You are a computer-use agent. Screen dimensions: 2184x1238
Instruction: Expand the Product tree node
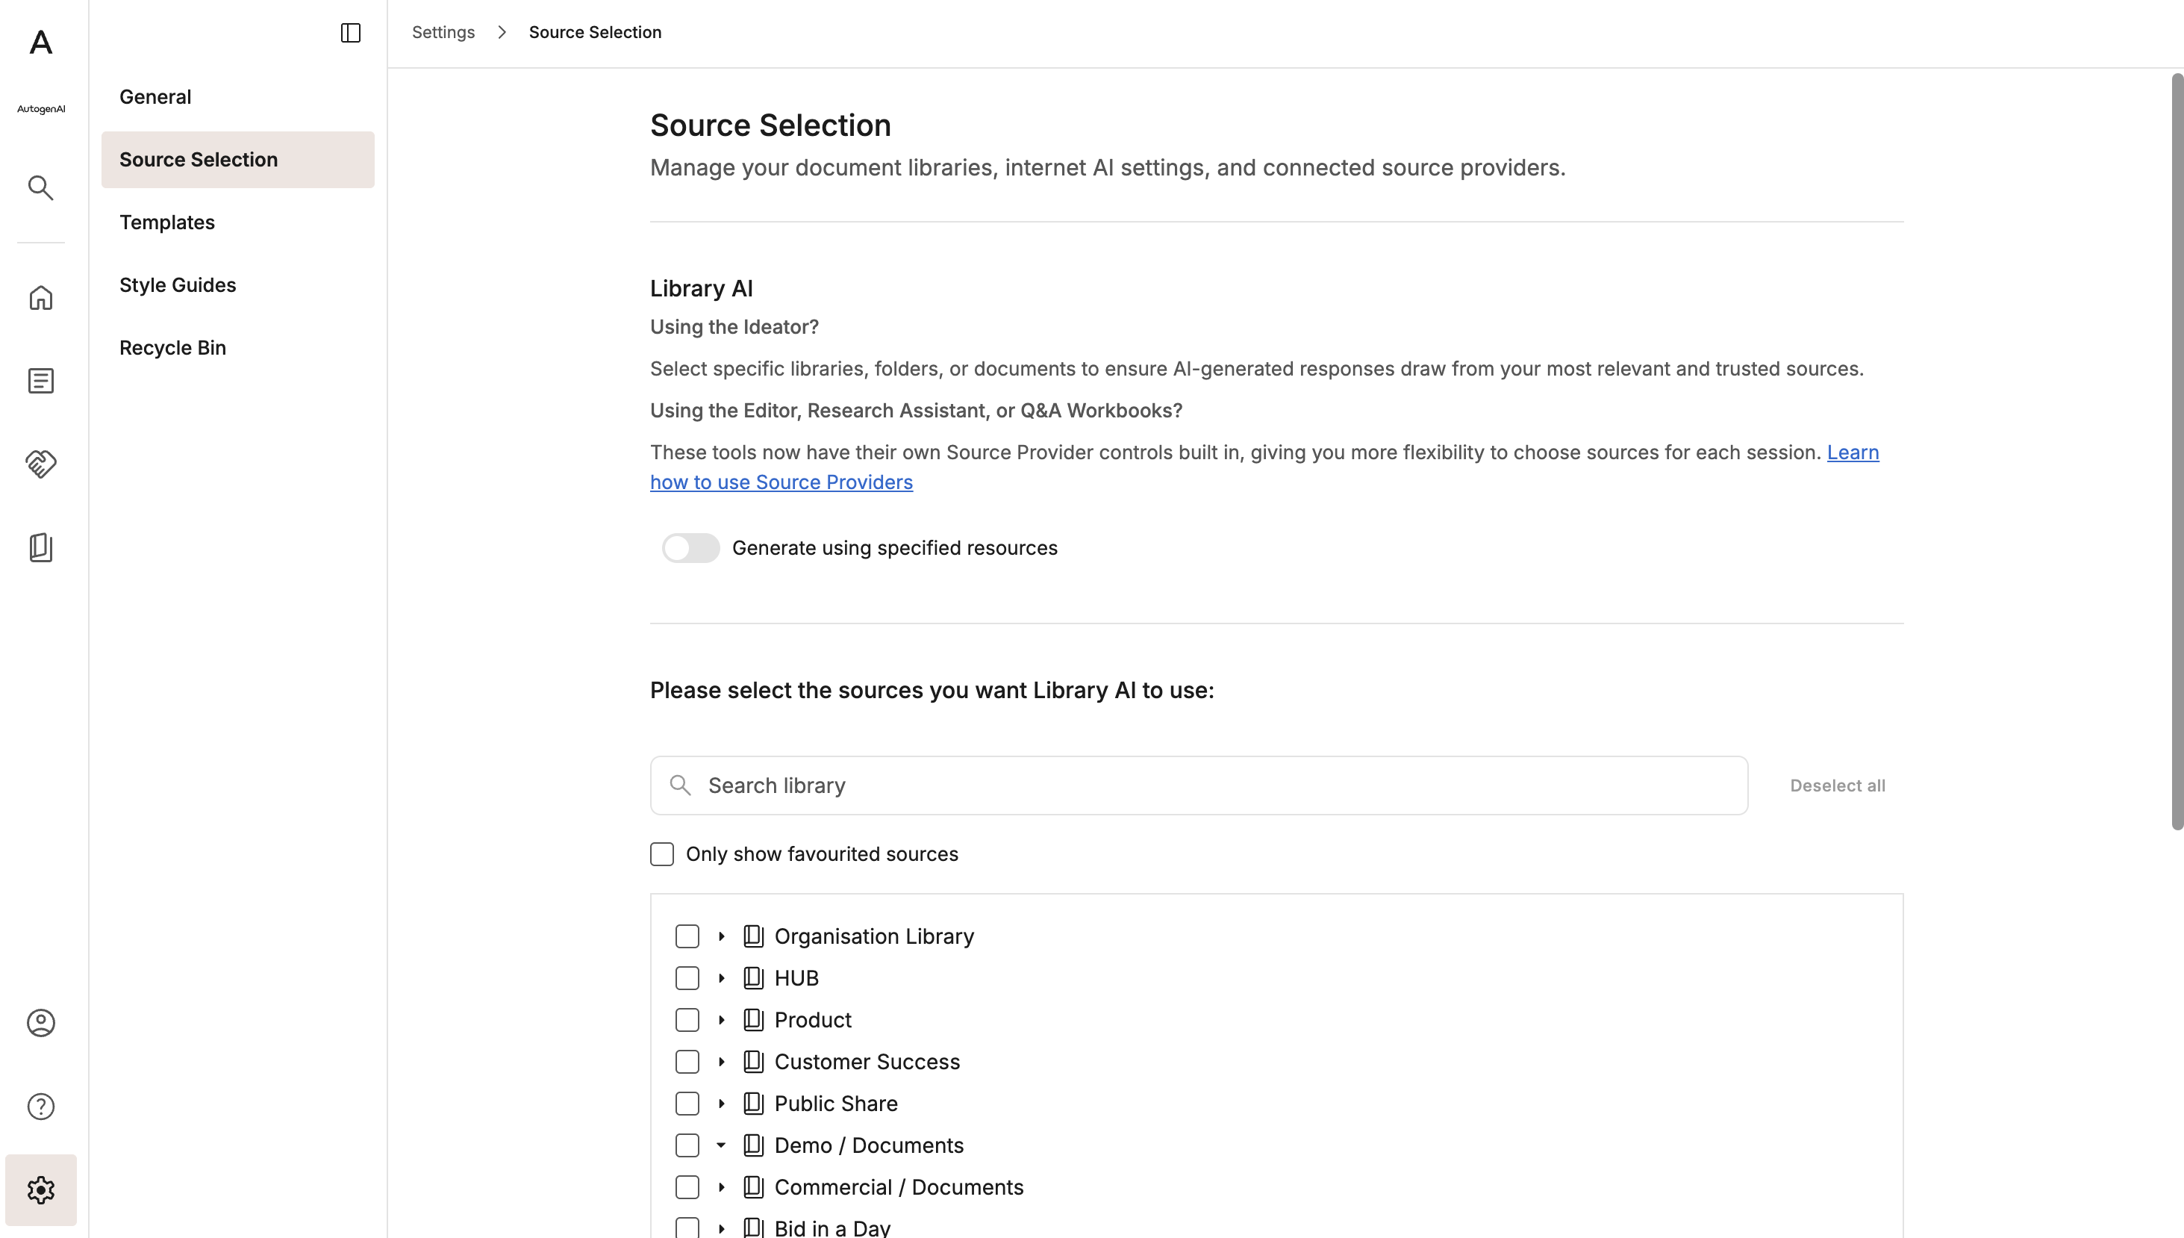pos(722,1019)
